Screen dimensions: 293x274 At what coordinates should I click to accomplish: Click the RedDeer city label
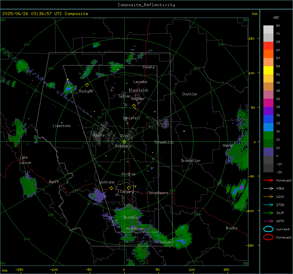[x=138, y=99]
